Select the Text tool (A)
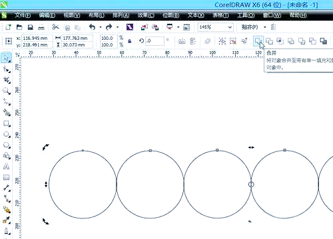The width and height of the screenshot is (333, 239). point(6,167)
